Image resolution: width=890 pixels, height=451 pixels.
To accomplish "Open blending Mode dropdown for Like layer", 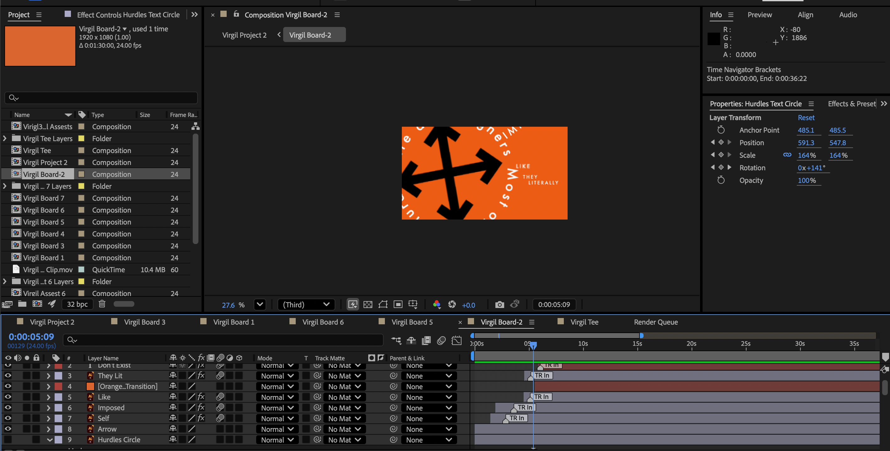I will coord(277,397).
